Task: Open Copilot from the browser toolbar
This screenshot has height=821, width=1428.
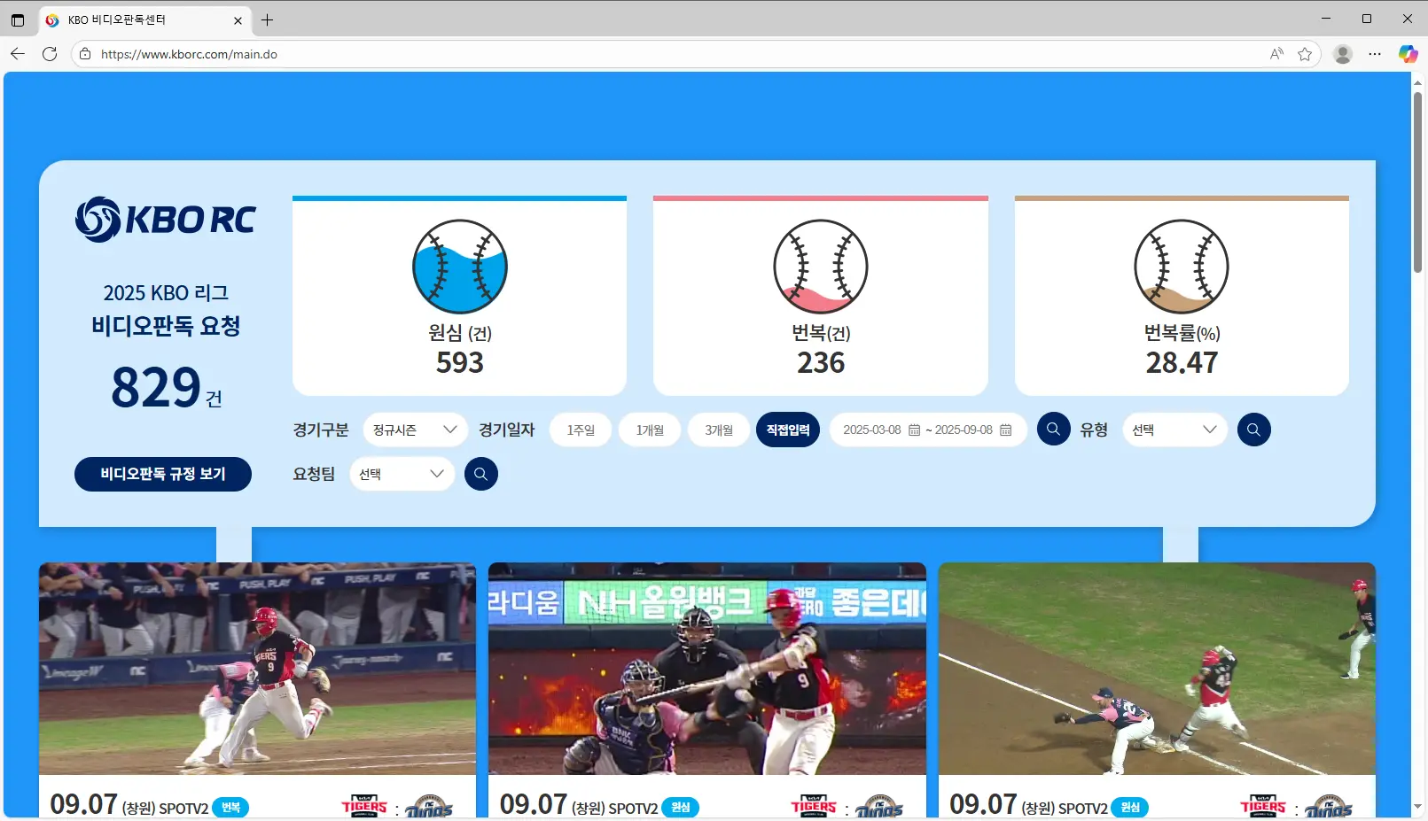Action: pos(1408,53)
